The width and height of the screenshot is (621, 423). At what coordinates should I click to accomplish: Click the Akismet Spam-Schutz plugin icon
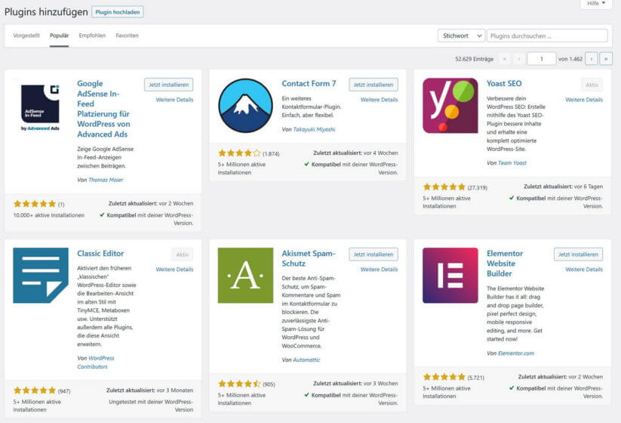pyautogui.click(x=245, y=275)
